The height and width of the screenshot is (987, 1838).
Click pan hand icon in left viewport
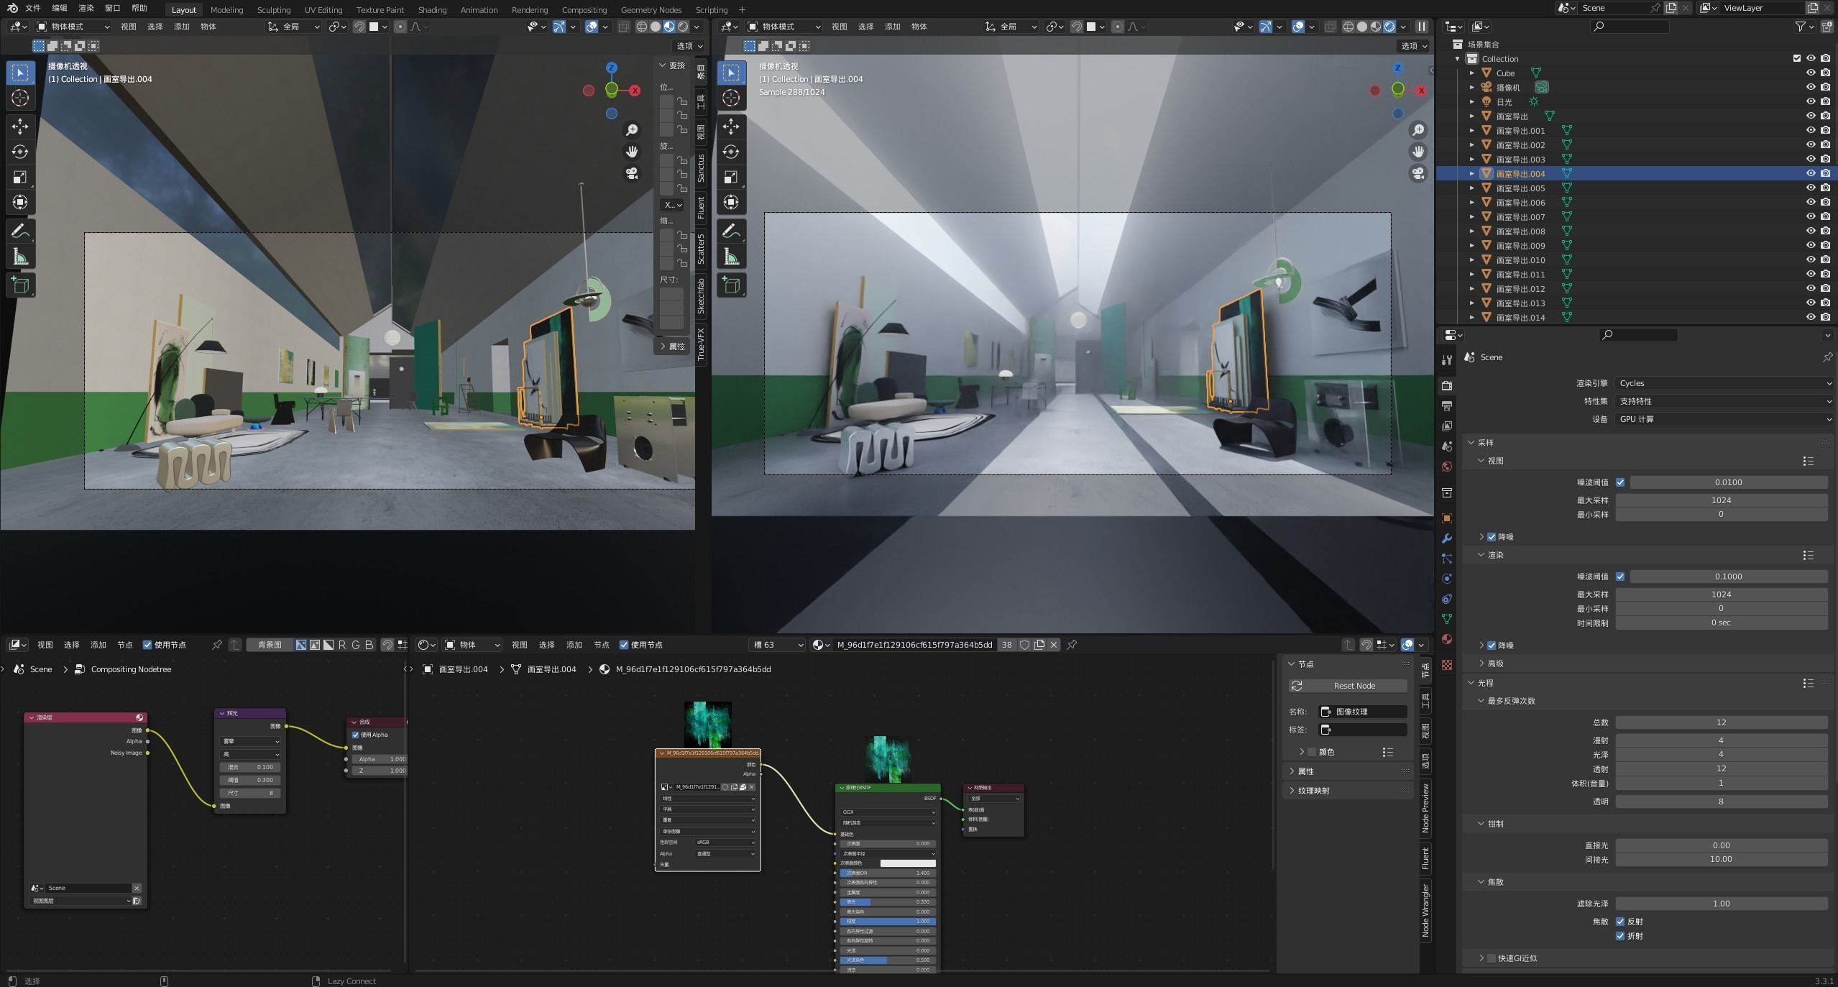pyautogui.click(x=632, y=152)
